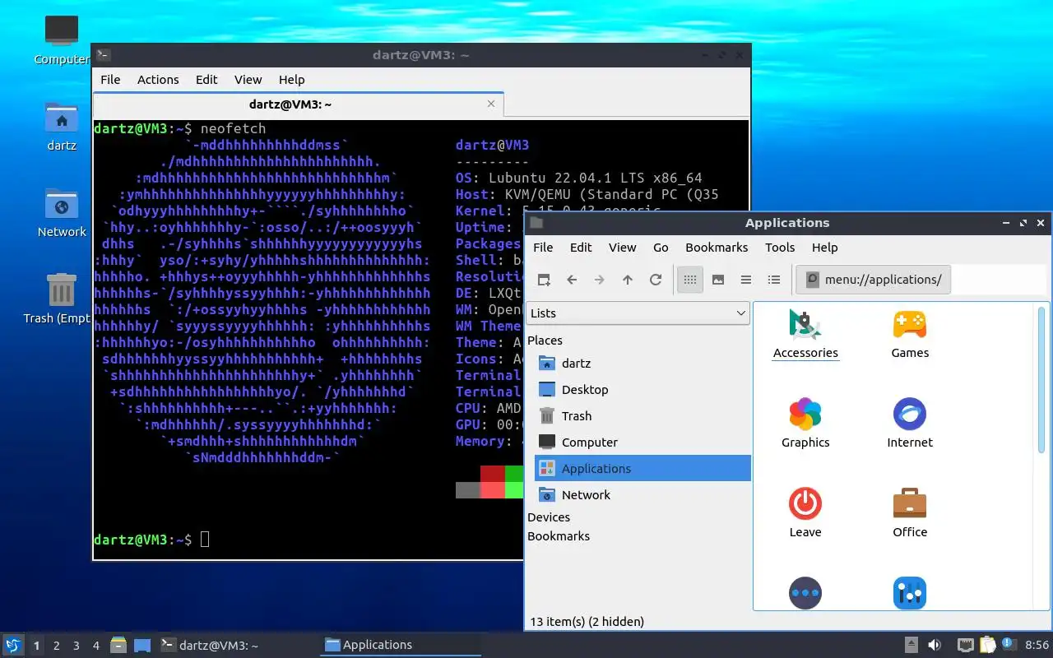The width and height of the screenshot is (1053, 658).
Task: Switch to virtual desktop 3
Action: [77, 646]
